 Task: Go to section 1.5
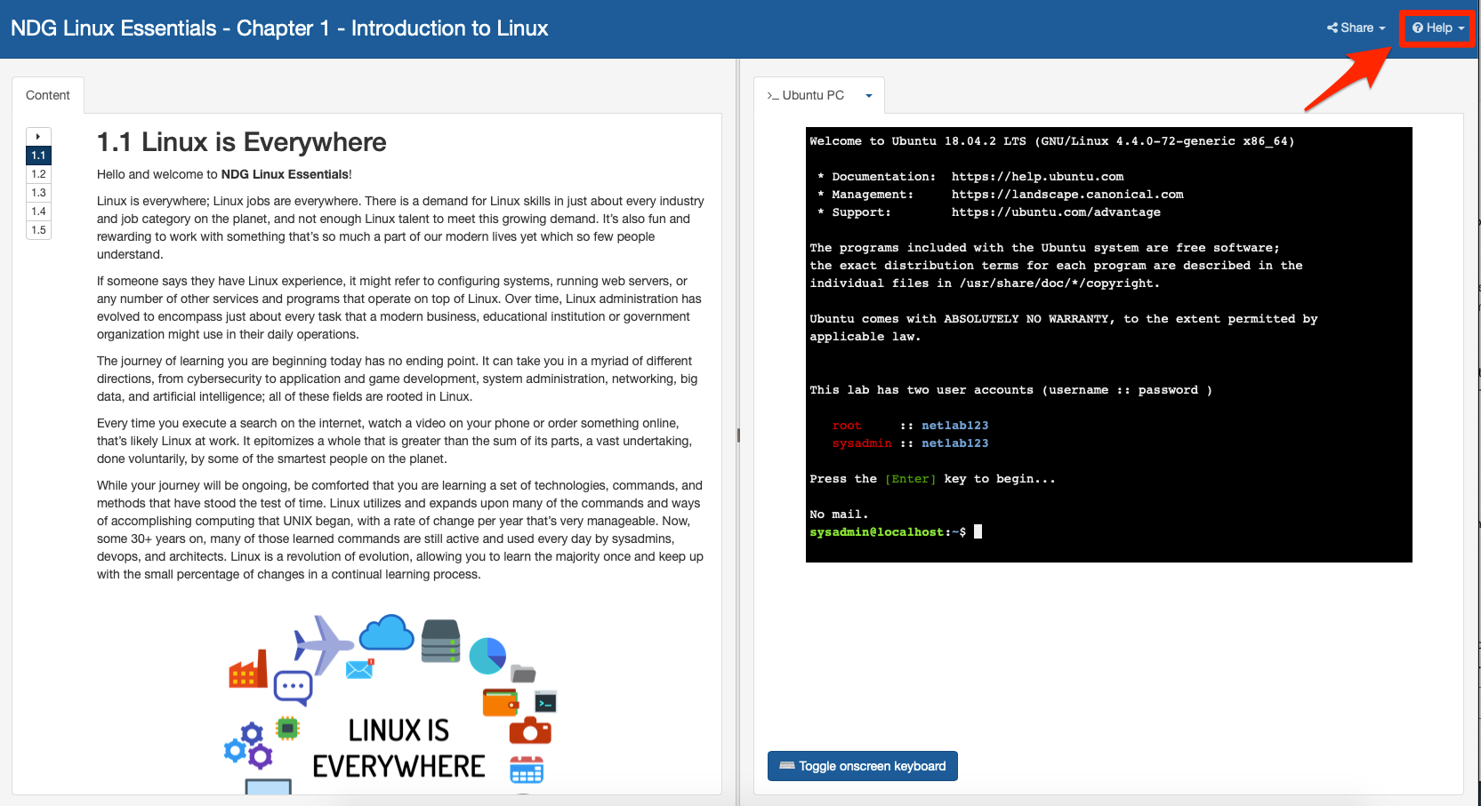pos(38,230)
